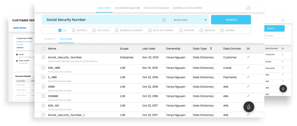Open the DATA SHOP nav tab
Screen dimensions: 297x126
[104, 8]
